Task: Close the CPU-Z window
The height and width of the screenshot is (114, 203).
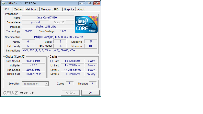Action: click(x=97, y=3)
